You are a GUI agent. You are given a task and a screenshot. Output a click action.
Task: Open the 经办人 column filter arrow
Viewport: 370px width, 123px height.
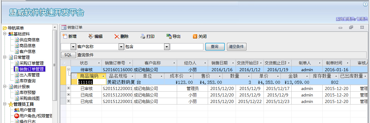tap(205, 63)
